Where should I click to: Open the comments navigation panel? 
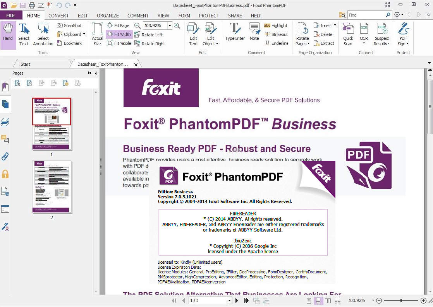[5, 139]
